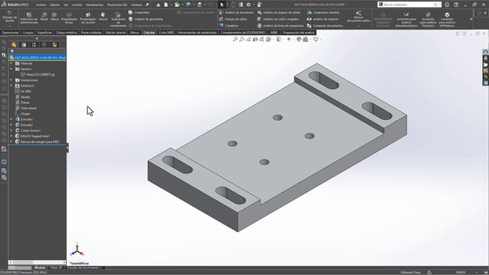
Task: Toggle Franjas de cebra display
Action: coord(233,19)
